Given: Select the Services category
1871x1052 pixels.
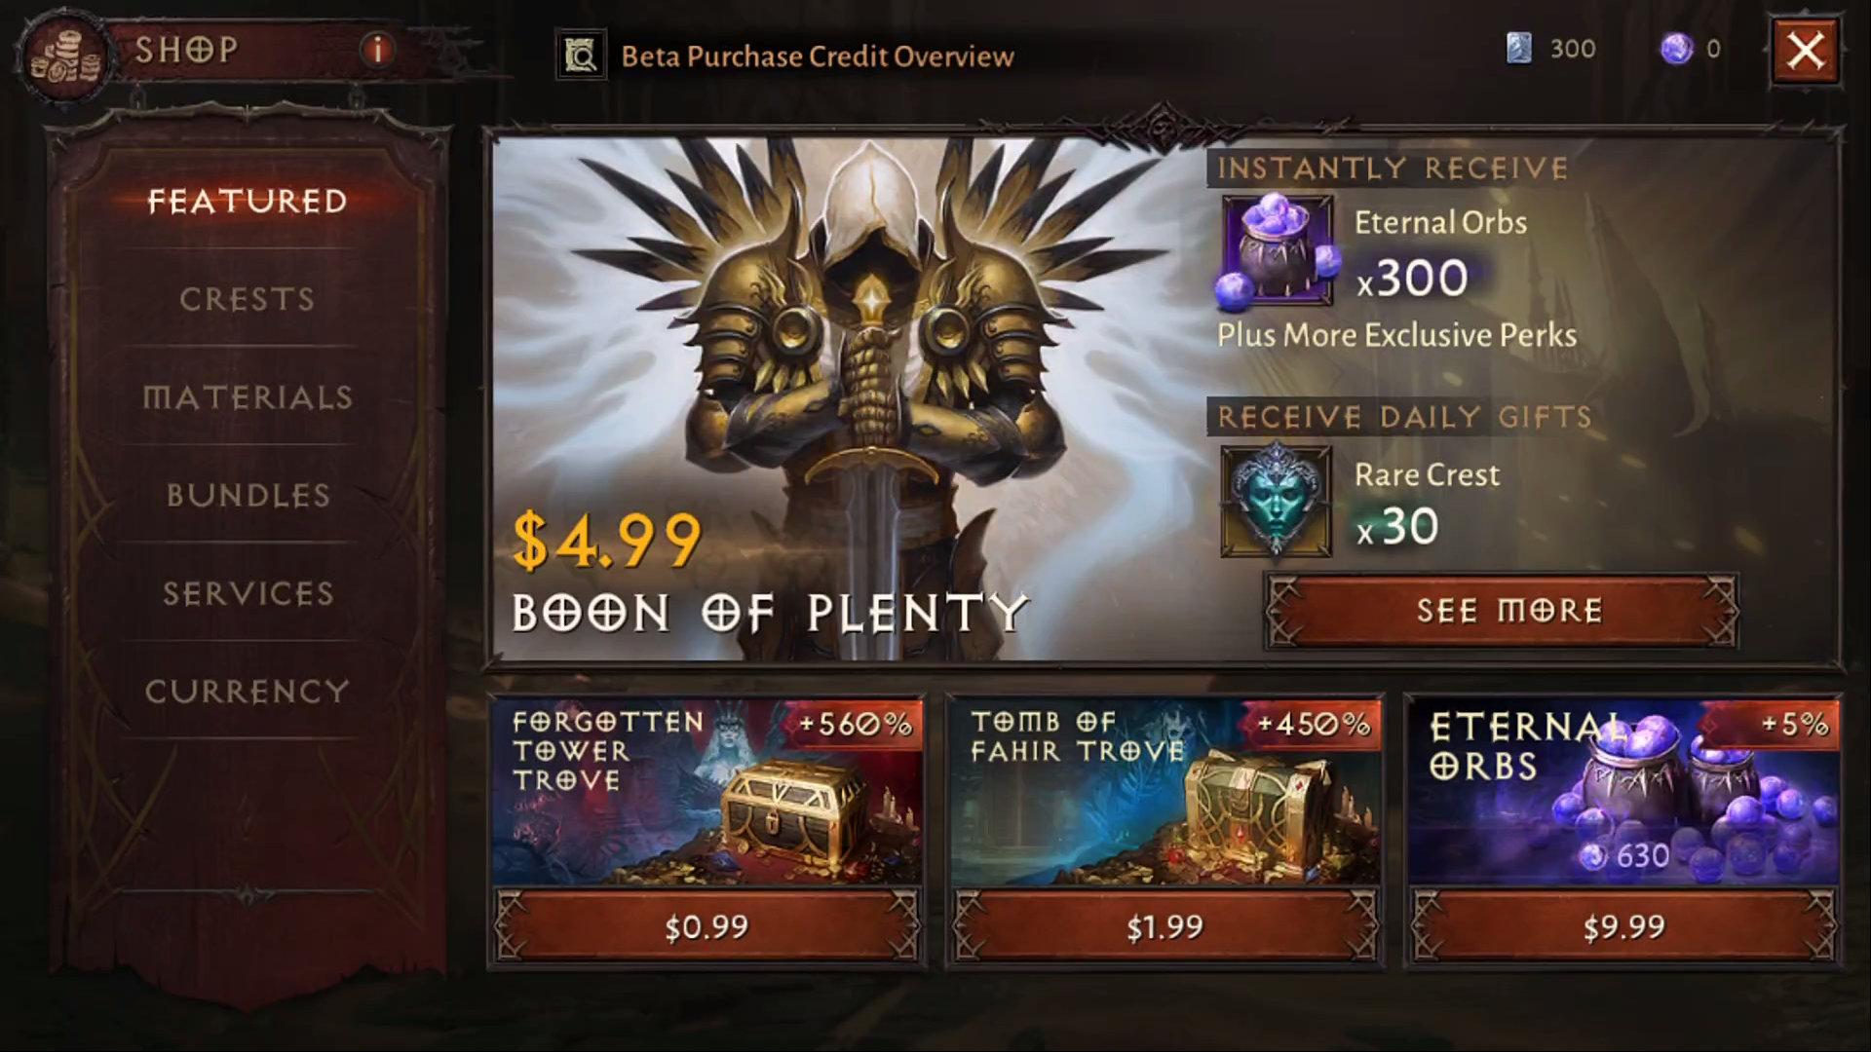Looking at the screenshot, I should coord(248,593).
